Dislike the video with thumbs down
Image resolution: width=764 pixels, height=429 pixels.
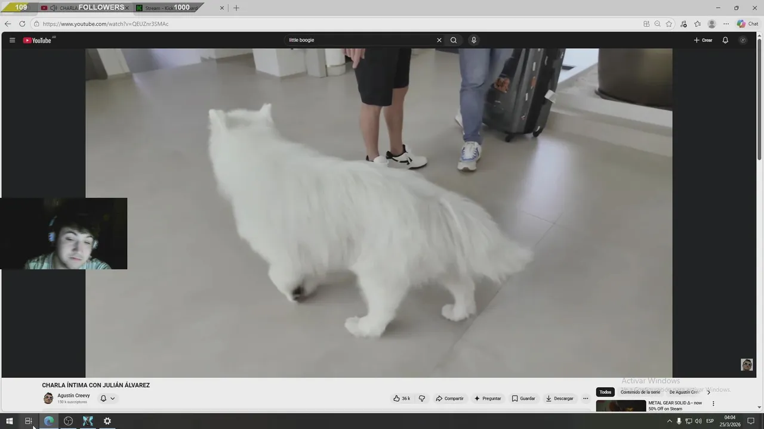pyautogui.click(x=421, y=398)
